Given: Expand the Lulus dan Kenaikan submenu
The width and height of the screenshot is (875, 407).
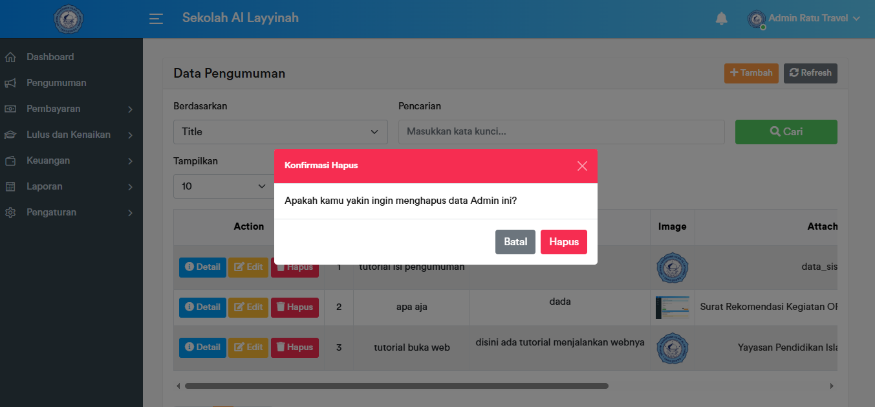Looking at the screenshot, I should click(68, 135).
